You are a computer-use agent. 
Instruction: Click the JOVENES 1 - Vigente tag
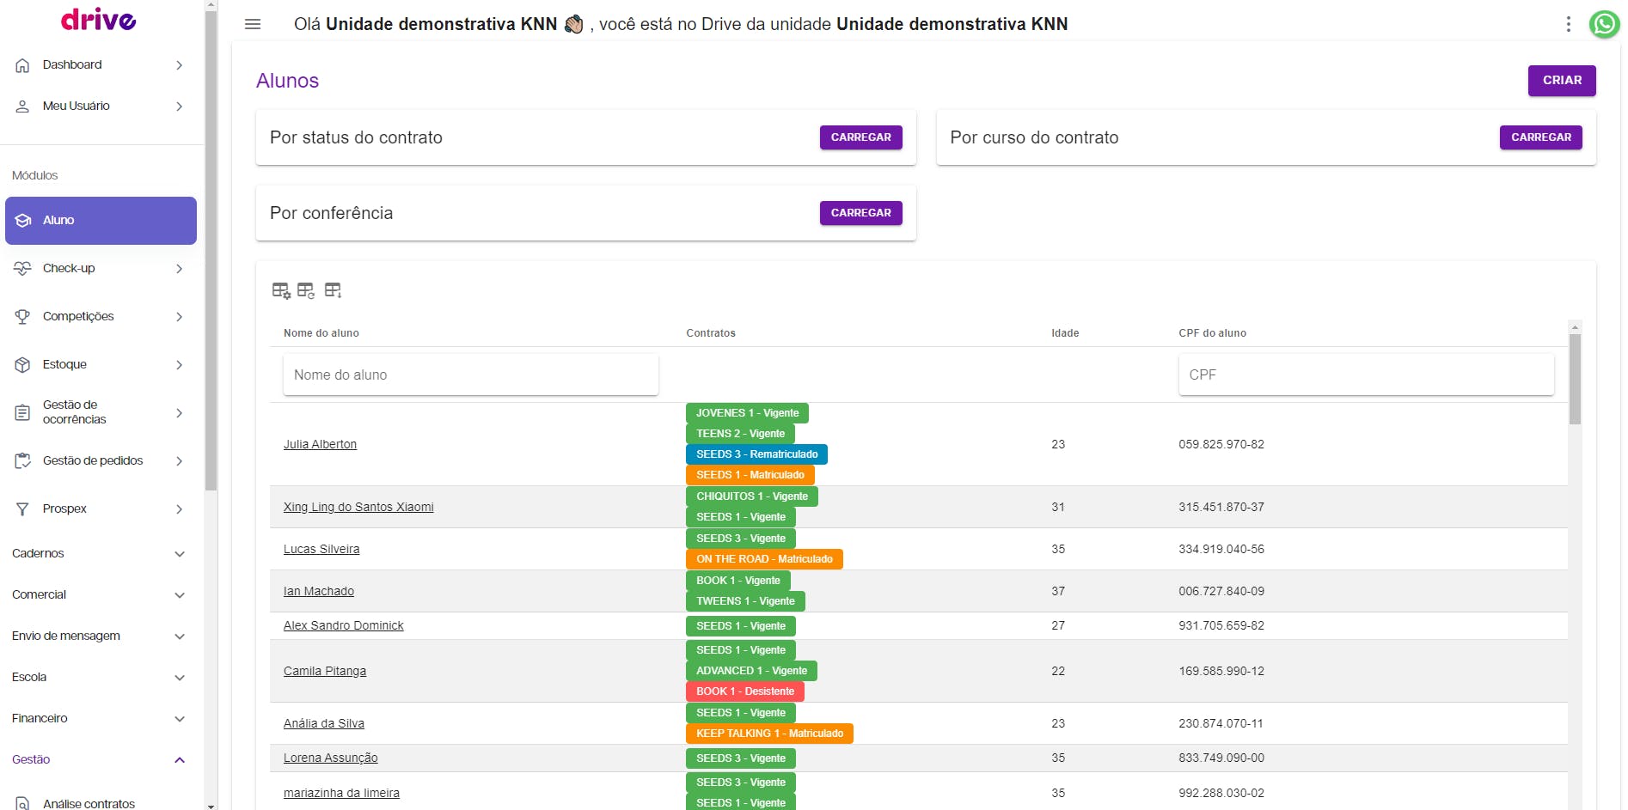[747, 413]
